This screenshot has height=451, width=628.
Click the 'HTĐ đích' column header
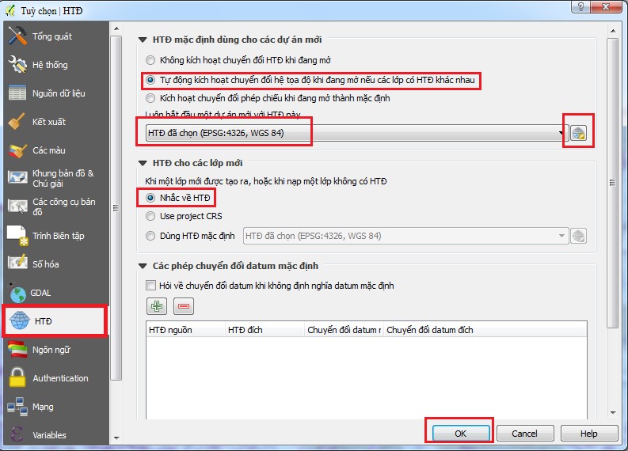click(265, 330)
